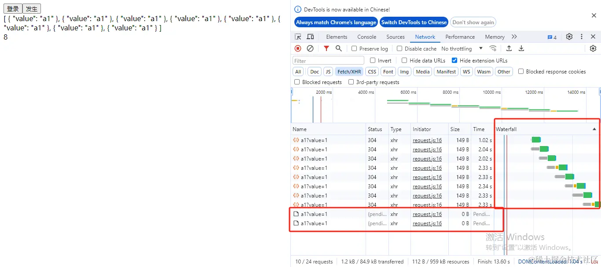Filter requests by WS type
Image resolution: width=601 pixels, height=267 pixels.
click(466, 72)
